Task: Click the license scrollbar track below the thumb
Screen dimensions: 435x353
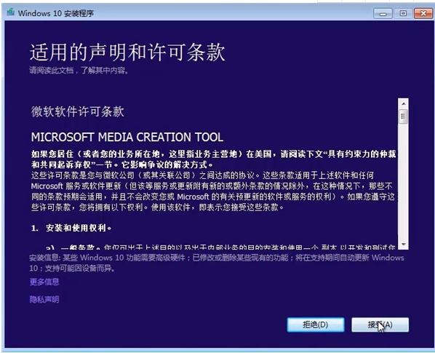Action: [404, 182]
